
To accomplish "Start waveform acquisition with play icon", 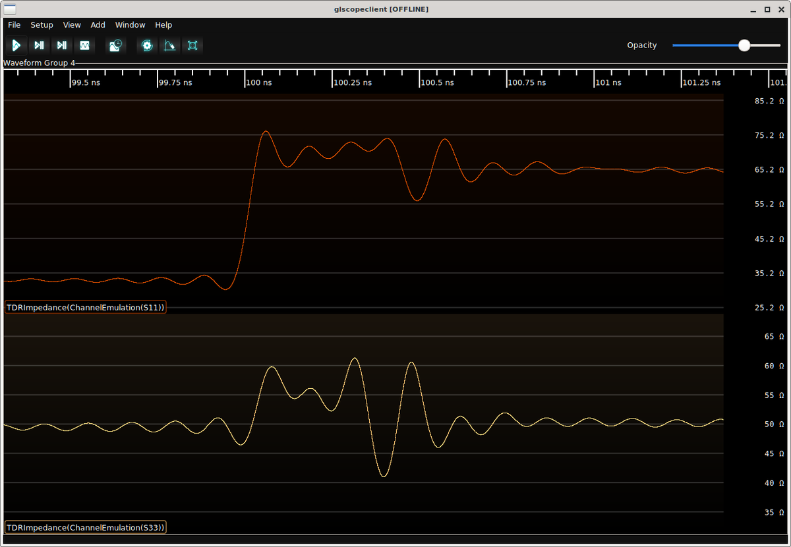I will (x=16, y=45).
